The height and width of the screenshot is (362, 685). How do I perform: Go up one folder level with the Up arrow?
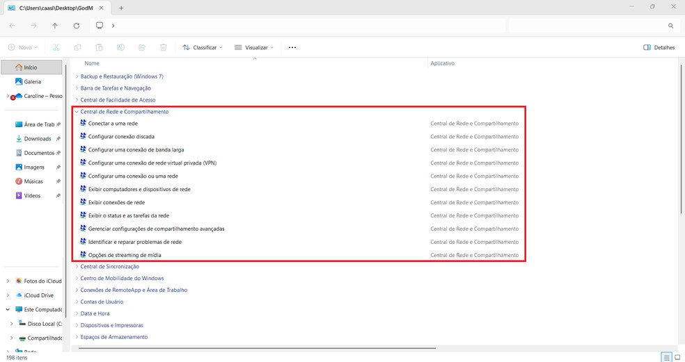[x=55, y=26]
